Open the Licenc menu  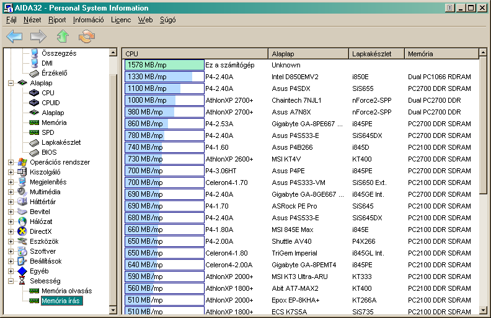pyautogui.click(x=121, y=20)
